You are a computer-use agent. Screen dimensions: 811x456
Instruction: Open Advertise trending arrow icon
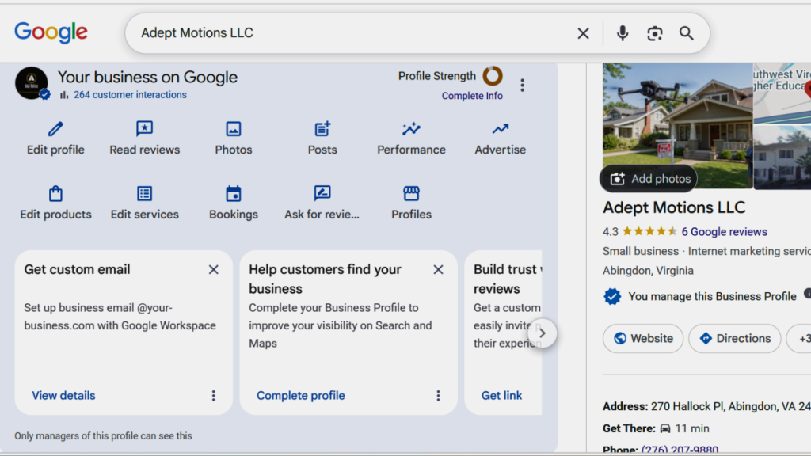501,128
